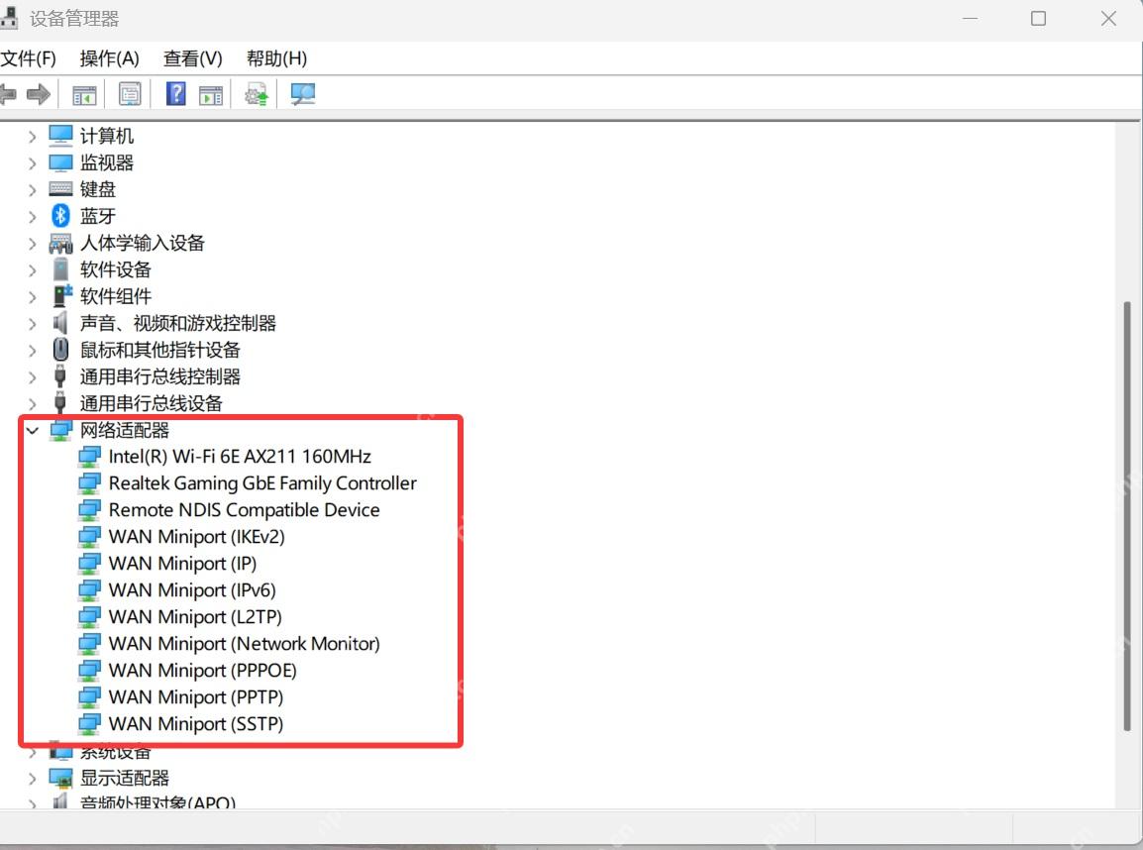
Task: Collapse the 网络适配器 node
Action: click(x=32, y=431)
